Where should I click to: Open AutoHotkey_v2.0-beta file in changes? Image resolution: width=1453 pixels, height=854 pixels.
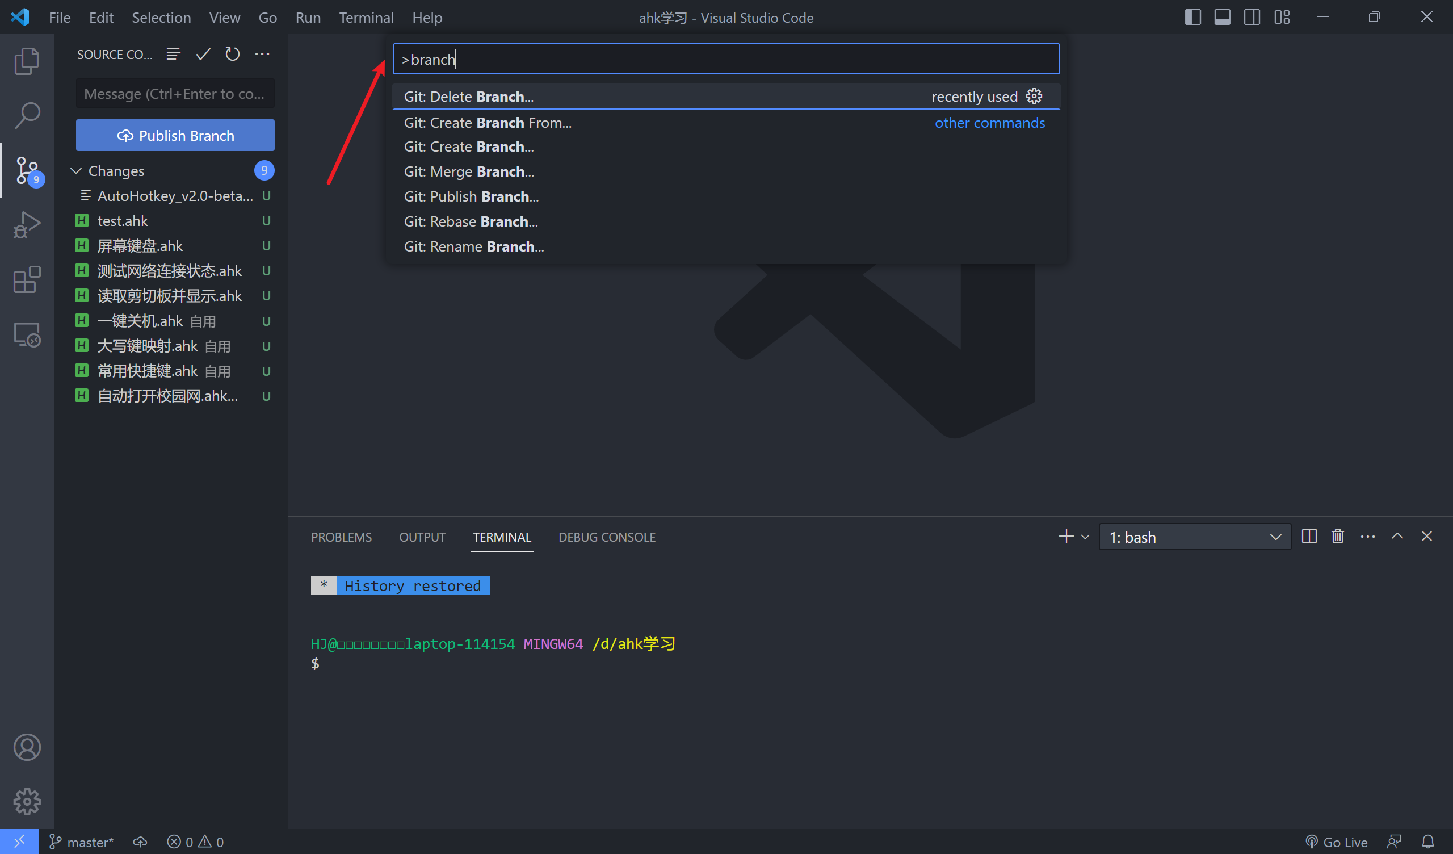pyautogui.click(x=172, y=195)
